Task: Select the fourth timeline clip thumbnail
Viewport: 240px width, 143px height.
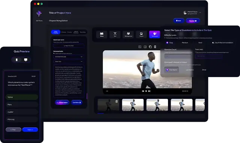Action: (x=181, y=105)
